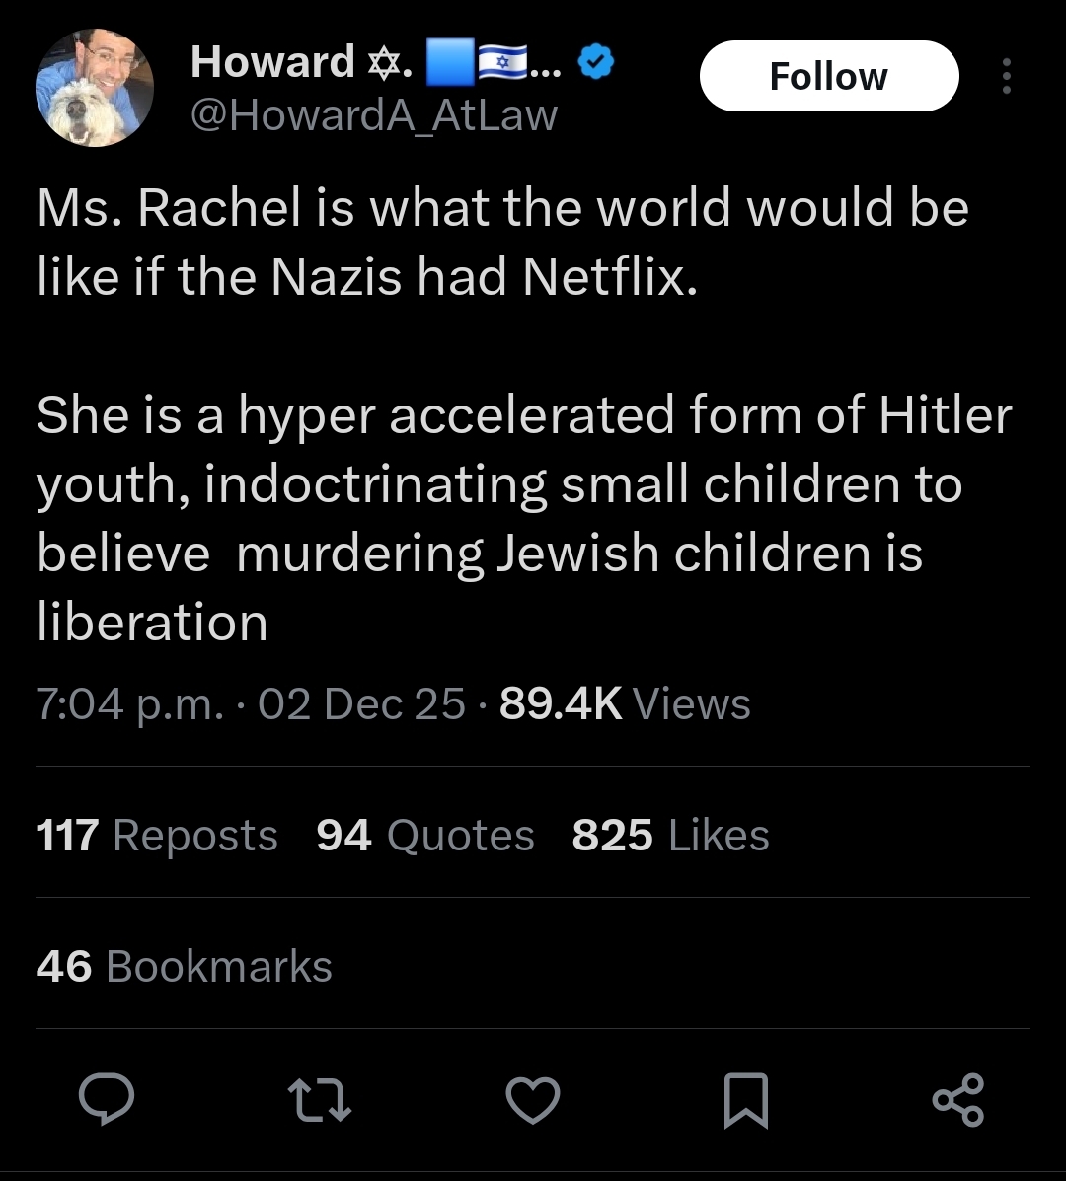Image resolution: width=1066 pixels, height=1181 pixels.
Task: Repost this tweet using the arrows icon
Action: tap(320, 1099)
